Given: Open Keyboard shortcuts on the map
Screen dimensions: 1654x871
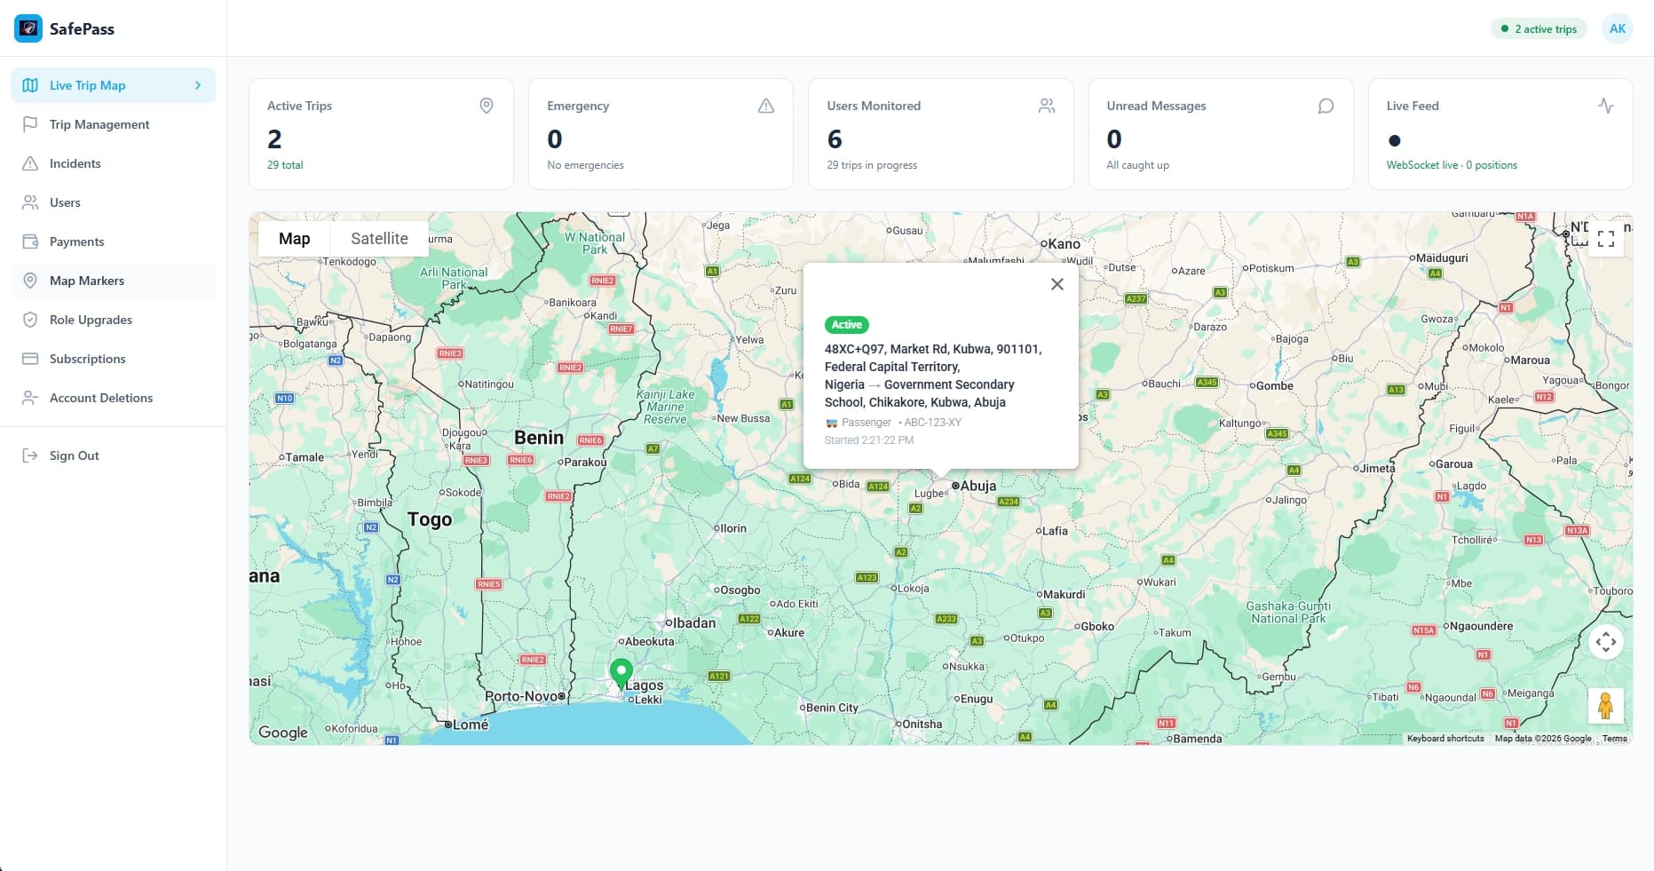Looking at the screenshot, I should [1445, 739].
